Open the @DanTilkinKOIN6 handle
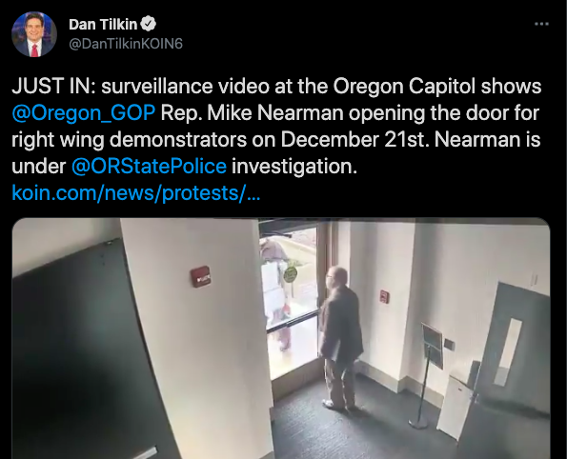Viewport: 567px width, 459px height. 126,44
